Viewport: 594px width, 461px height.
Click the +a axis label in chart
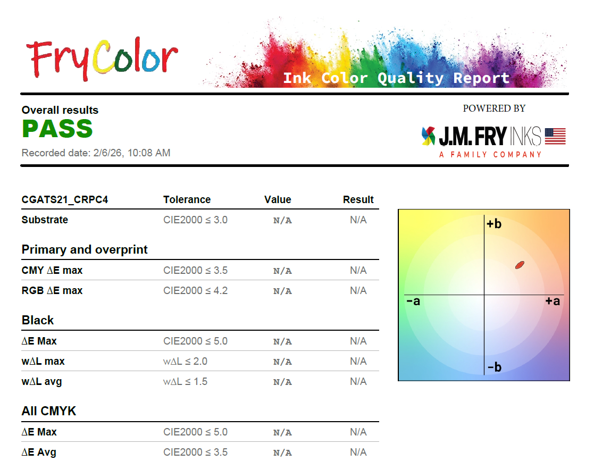[553, 301]
